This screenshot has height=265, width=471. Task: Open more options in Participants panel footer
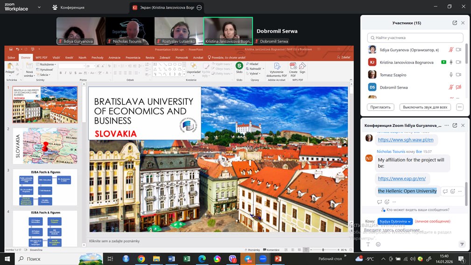(460, 107)
